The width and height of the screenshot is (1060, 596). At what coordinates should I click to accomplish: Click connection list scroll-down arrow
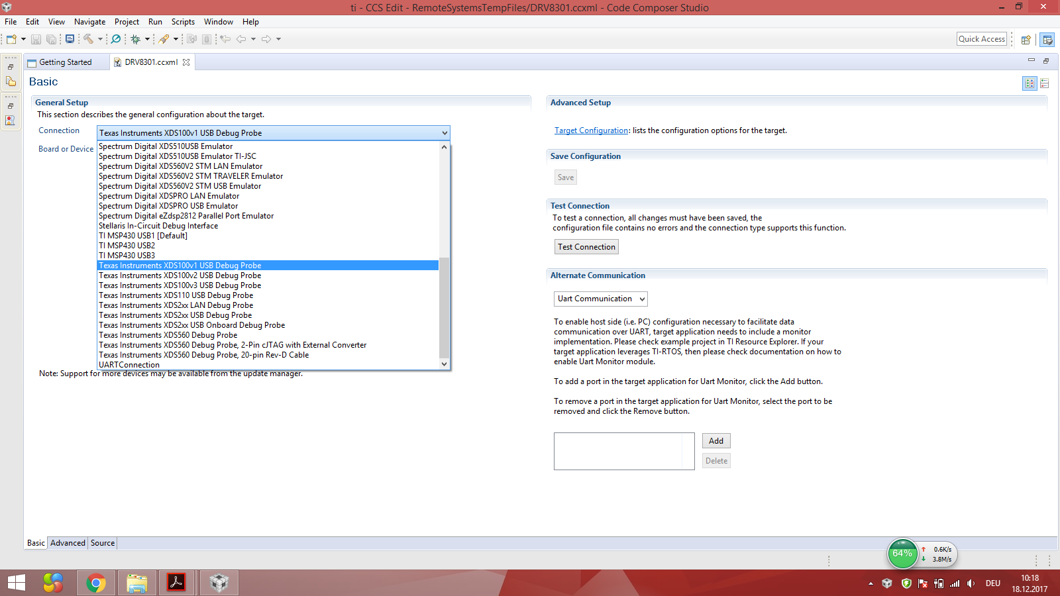click(x=444, y=364)
